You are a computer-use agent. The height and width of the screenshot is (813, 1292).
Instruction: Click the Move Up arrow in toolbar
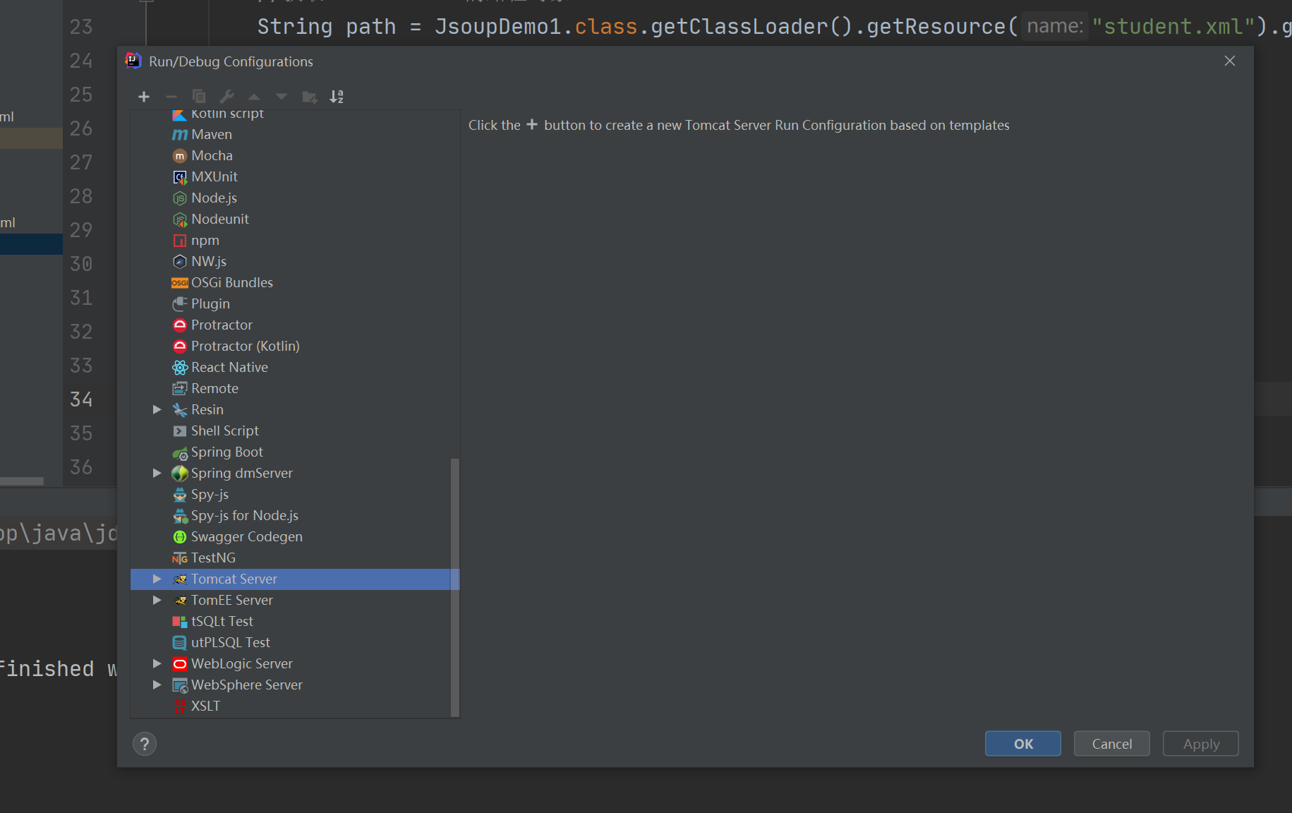(254, 97)
